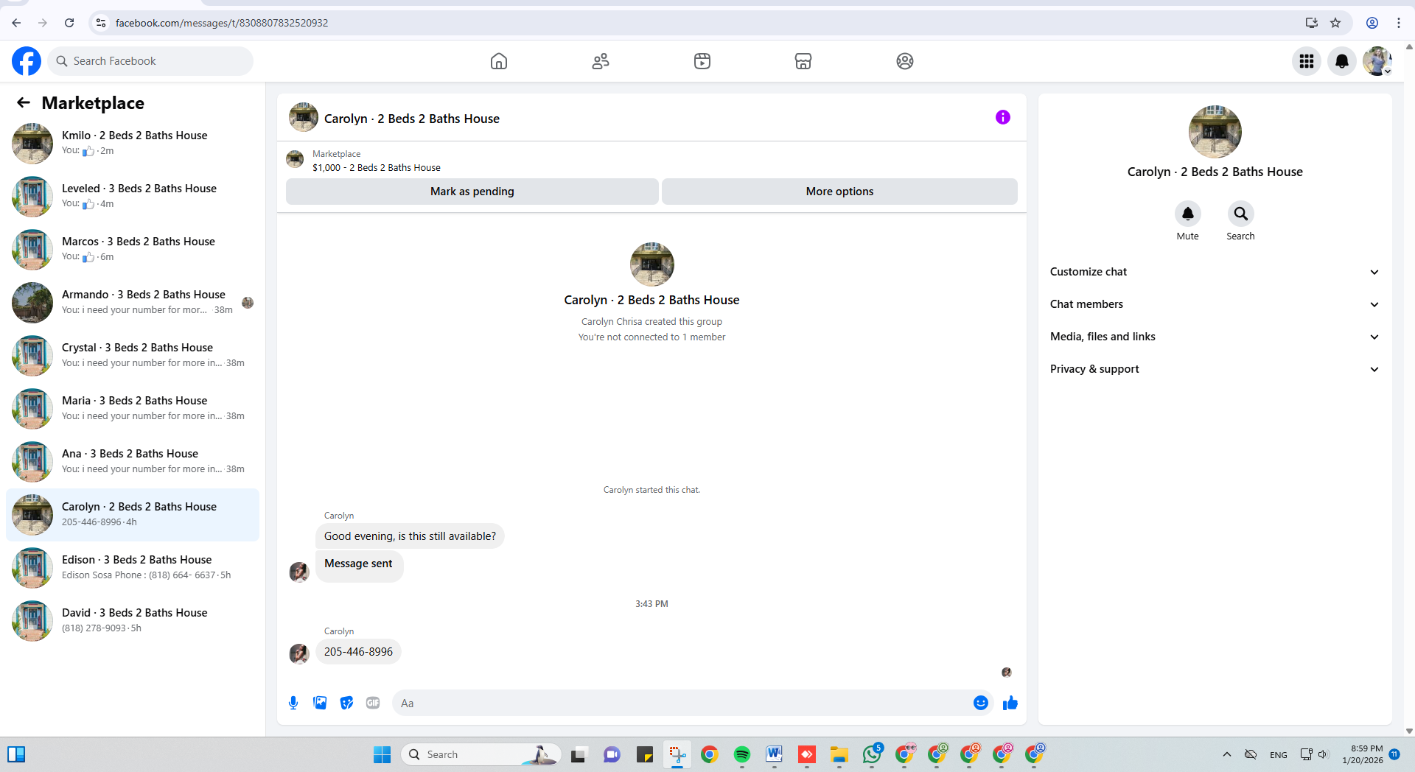
Task: Open Spotify from the taskbar
Action: pos(742,754)
